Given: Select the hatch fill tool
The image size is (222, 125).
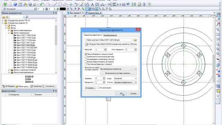Looking at the screenshot, I should pyautogui.click(x=97, y=5).
